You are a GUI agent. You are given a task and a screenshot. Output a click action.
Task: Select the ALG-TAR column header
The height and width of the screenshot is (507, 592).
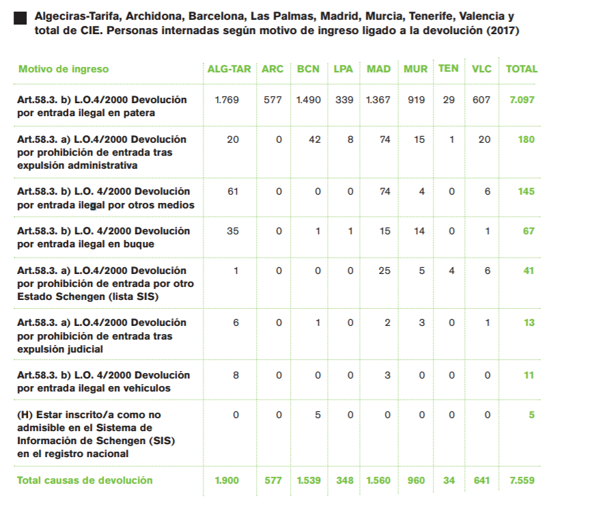229,69
